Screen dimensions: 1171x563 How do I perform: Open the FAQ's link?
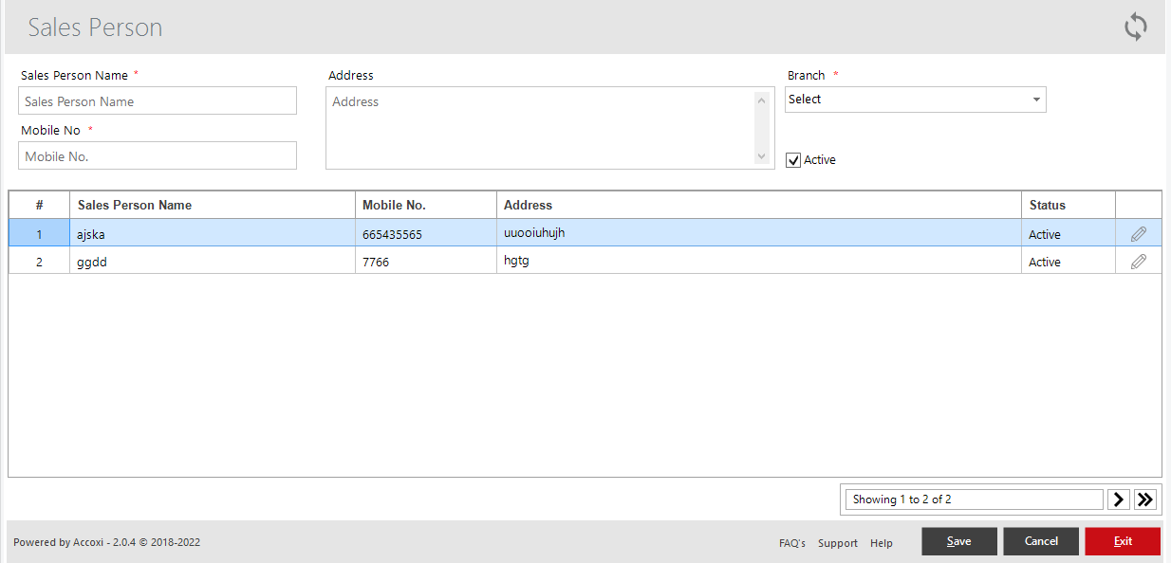(792, 543)
